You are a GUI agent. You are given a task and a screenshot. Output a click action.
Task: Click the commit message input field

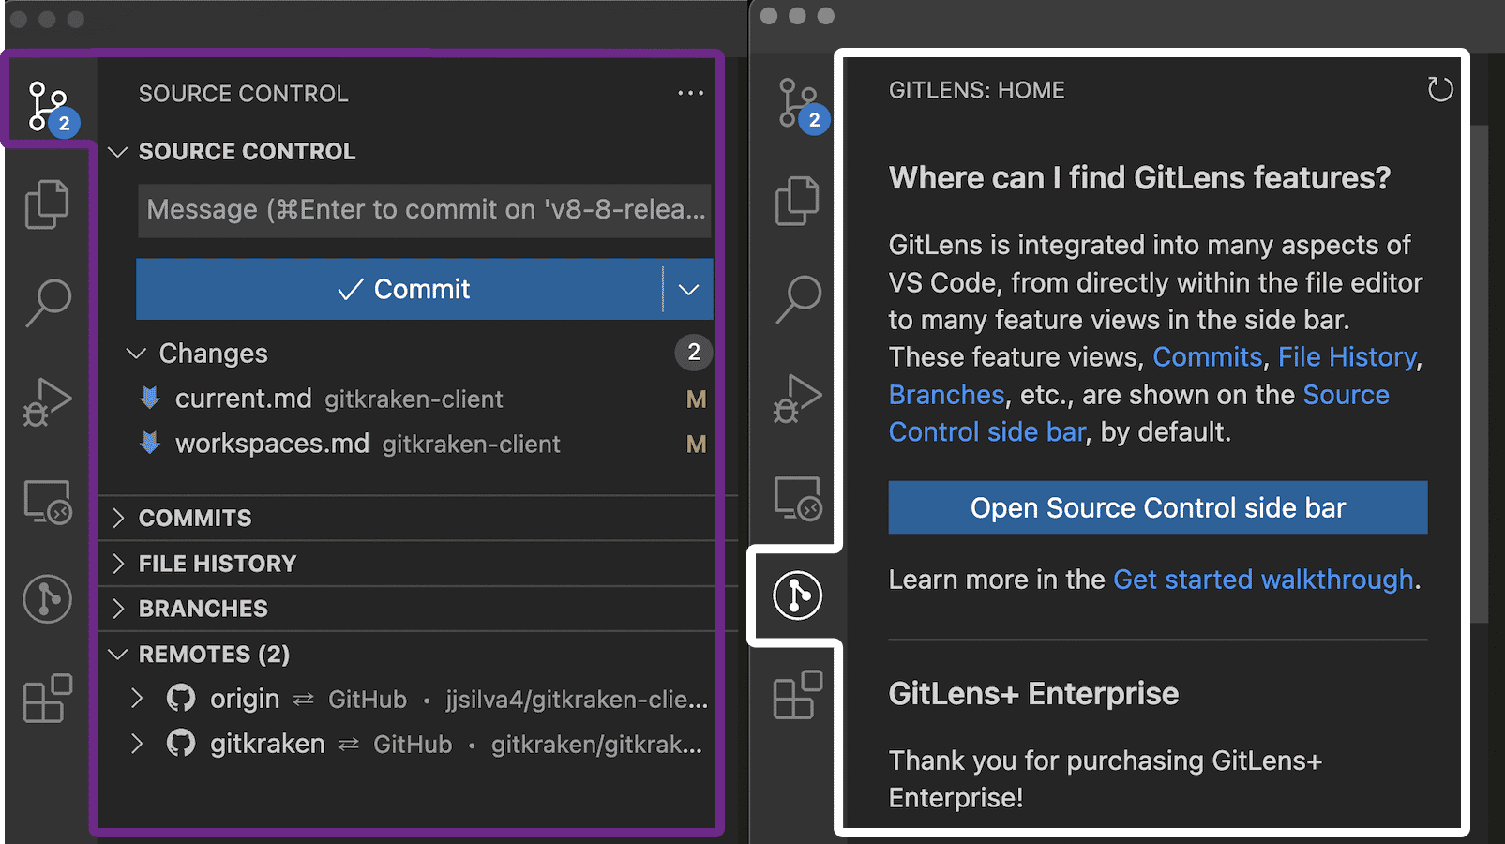(424, 210)
